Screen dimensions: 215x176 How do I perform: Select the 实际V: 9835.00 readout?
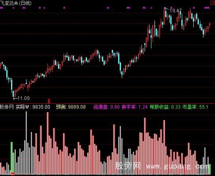[x=33, y=107]
